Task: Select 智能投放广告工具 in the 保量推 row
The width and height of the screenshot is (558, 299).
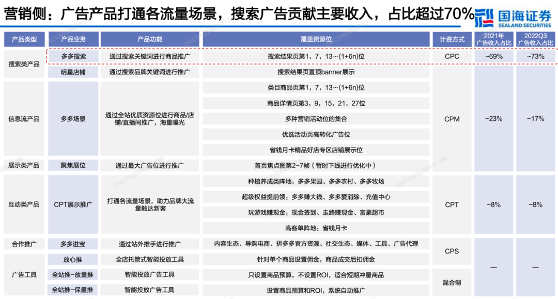Action: (x=150, y=290)
